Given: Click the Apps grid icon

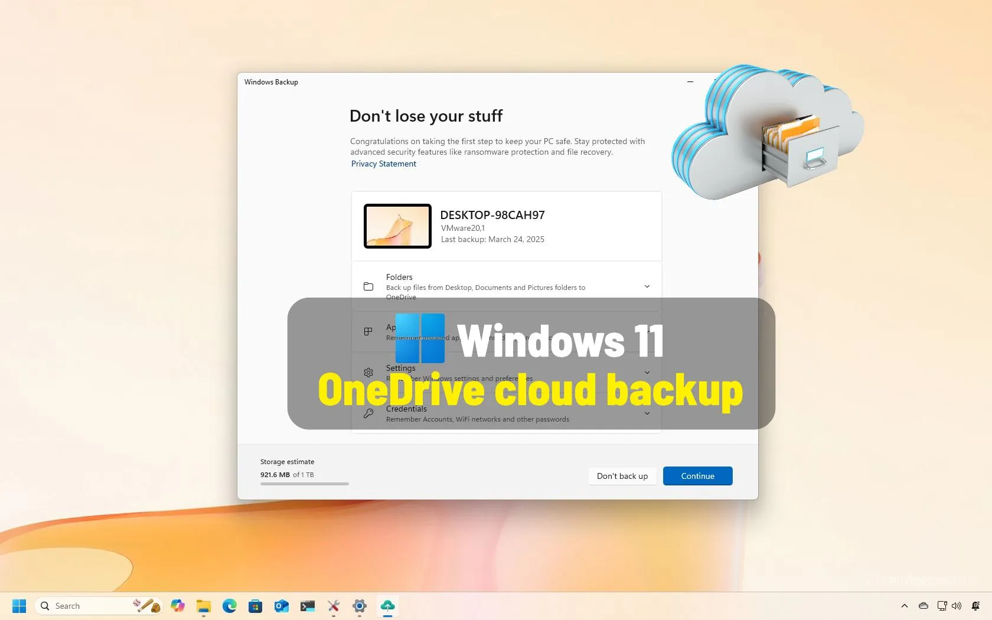Looking at the screenshot, I should pyautogui.click(x=368, y=332).
